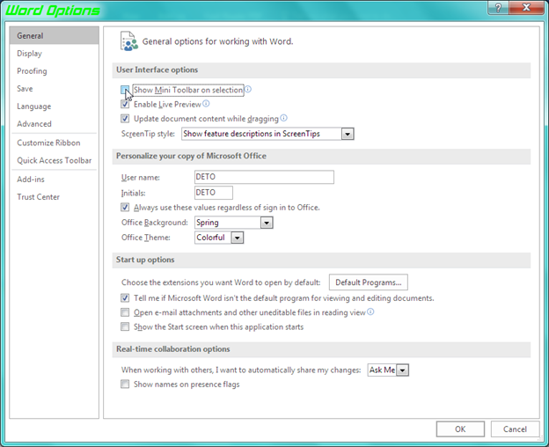Click the General options document icon

click(x=128, y=41)
